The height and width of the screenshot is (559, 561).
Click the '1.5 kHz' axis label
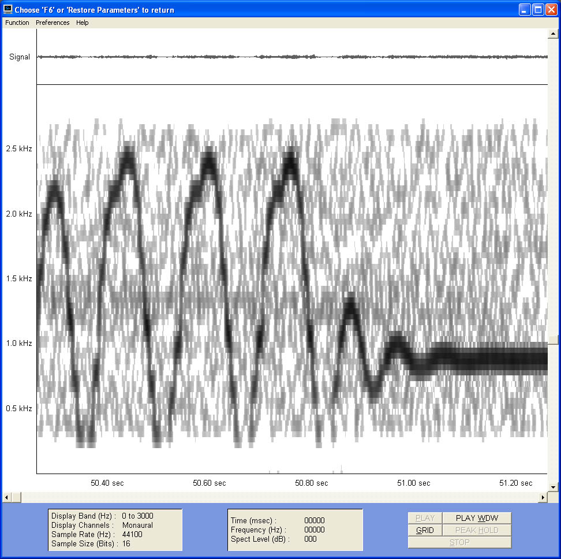tap(19, 278)
